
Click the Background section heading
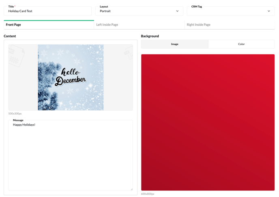coord(150,36)
